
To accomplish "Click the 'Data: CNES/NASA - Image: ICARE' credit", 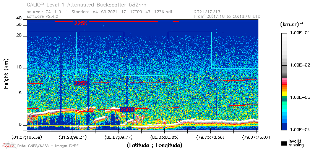I will tap(48, 146).
